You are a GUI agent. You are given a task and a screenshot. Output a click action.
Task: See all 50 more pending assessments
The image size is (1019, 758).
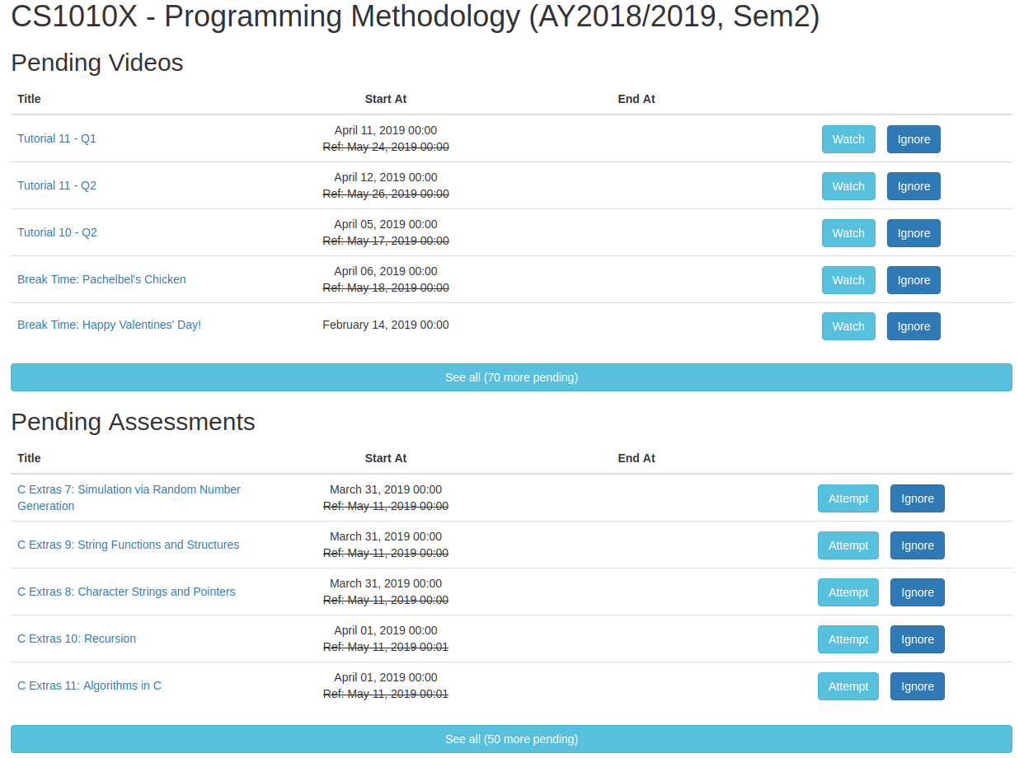pos(511,738)
